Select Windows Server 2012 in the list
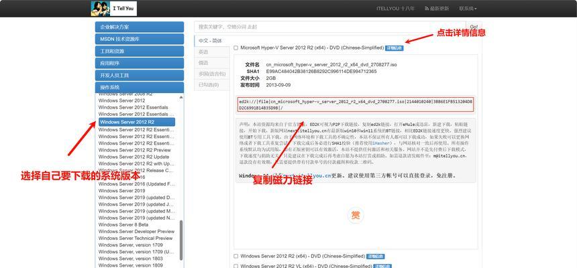Image resolution: width=577 pixels, height=268 pixels. click(122, 100)
